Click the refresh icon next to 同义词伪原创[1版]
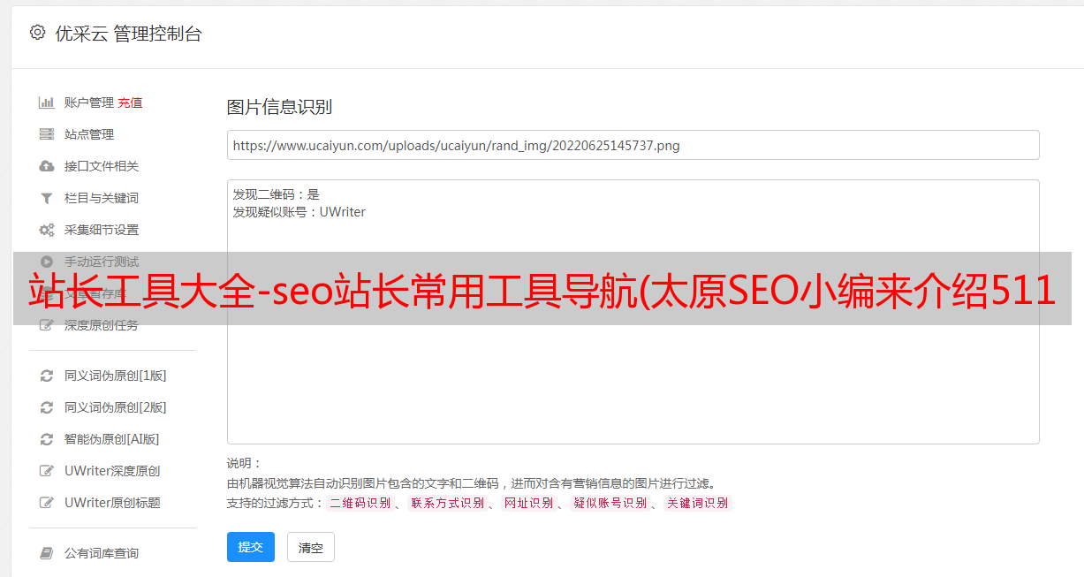The width and height of the screenshot is (1084, 577). pos(47,376)
